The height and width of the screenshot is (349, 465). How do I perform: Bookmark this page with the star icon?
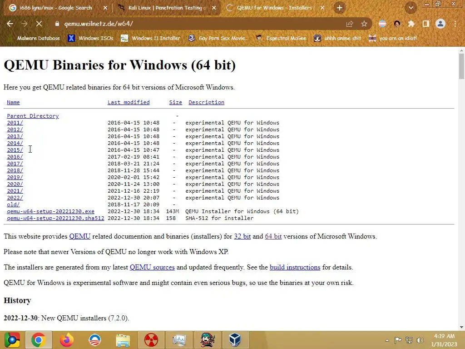click(364, 24)
